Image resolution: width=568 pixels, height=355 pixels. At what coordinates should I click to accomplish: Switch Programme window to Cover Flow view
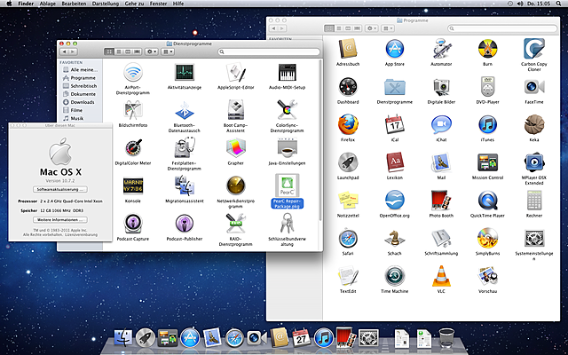(358, 28)
